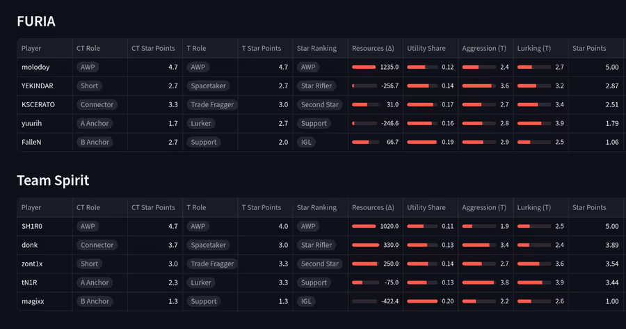Select the donk player cell
Screen dimensions: 626x329
[30, 245]
